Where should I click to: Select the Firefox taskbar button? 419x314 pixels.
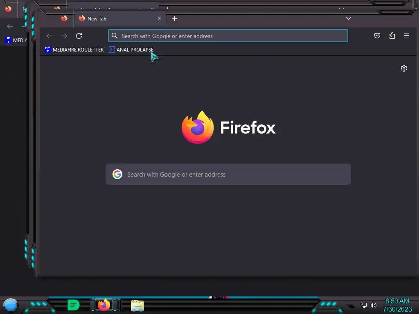point(104,305)
